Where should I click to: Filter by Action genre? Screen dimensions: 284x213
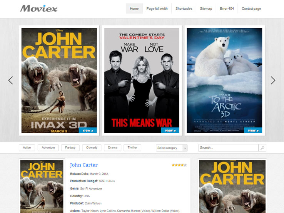point(27,148)
